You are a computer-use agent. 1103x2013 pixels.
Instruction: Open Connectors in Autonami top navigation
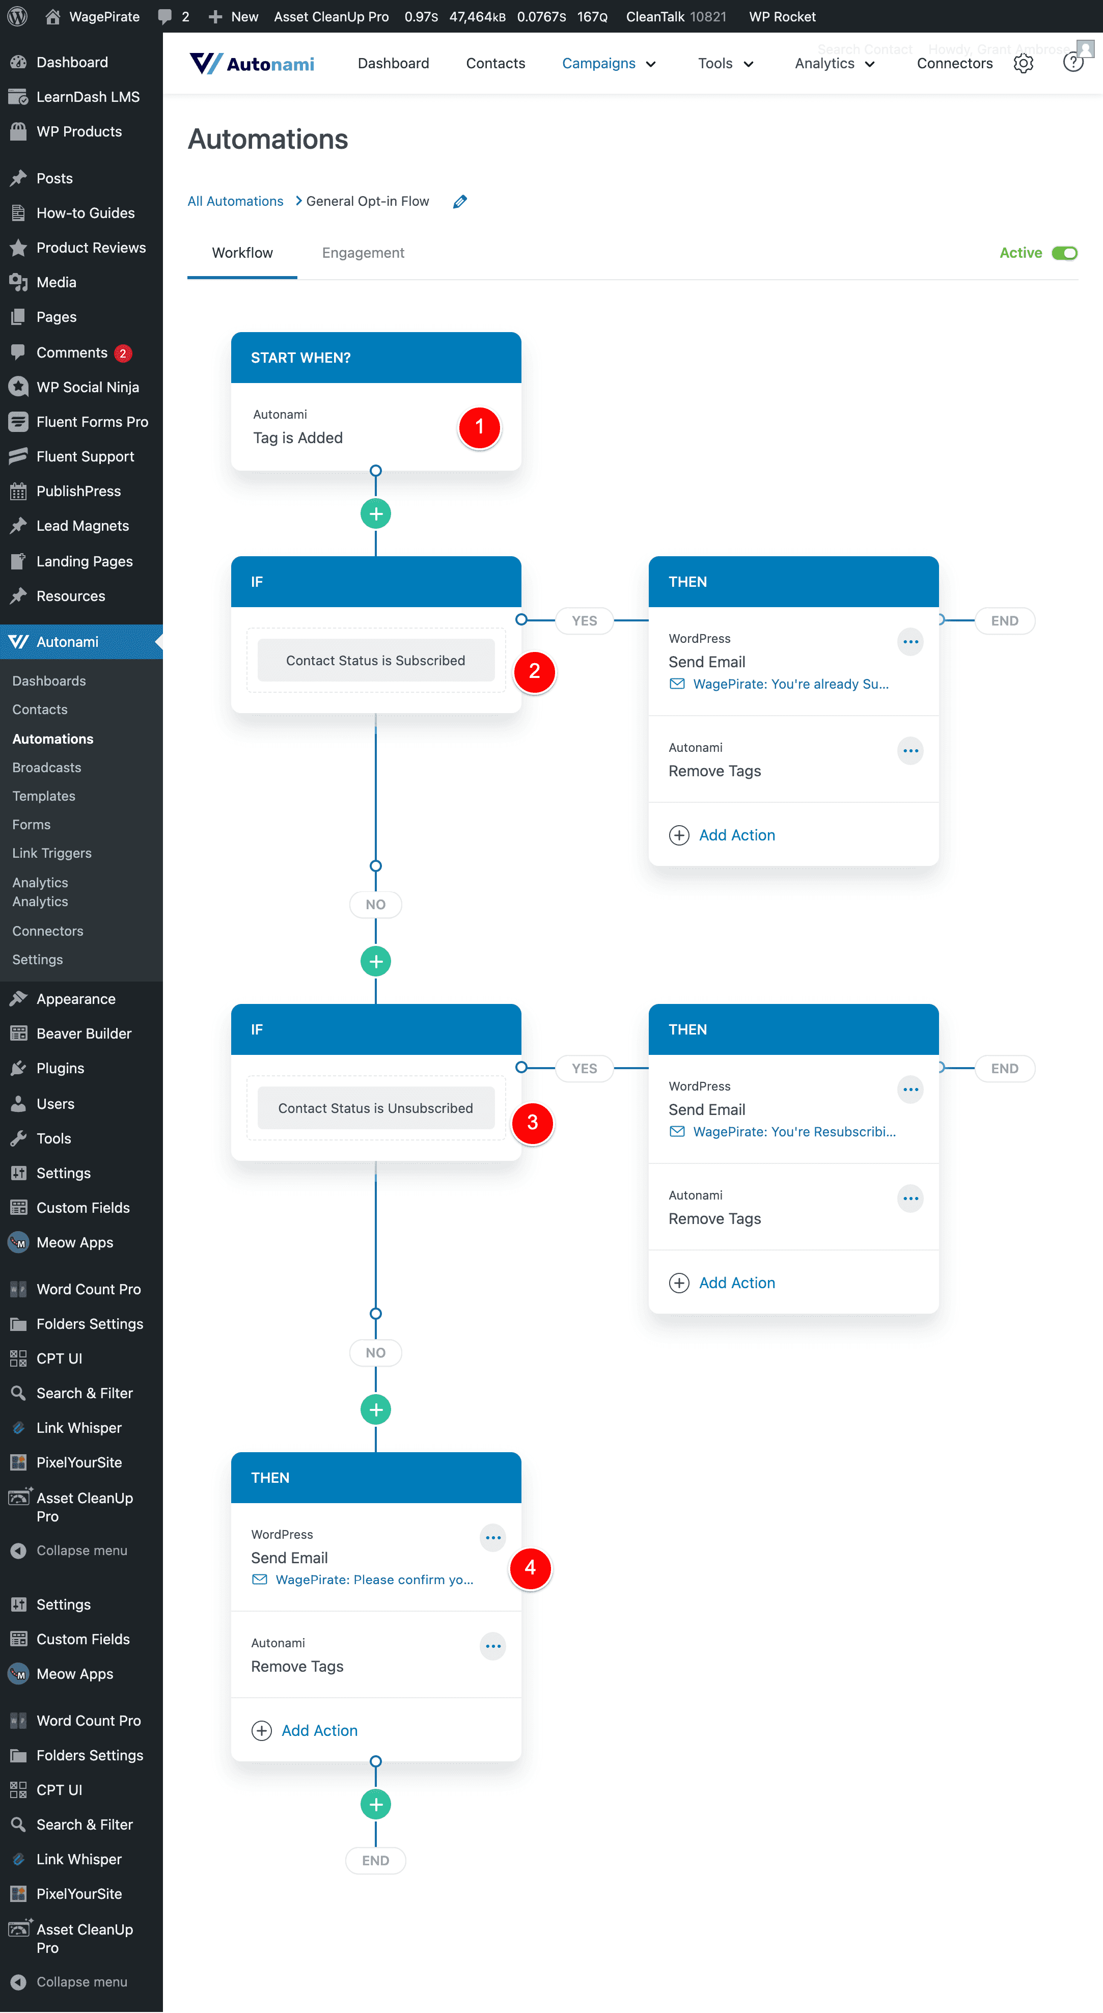point(955,63)
